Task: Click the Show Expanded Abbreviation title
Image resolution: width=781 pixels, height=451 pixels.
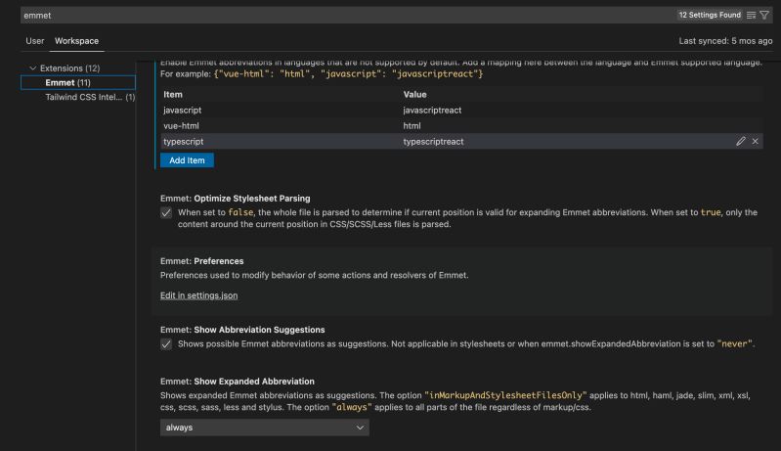Action: (238, 382)
